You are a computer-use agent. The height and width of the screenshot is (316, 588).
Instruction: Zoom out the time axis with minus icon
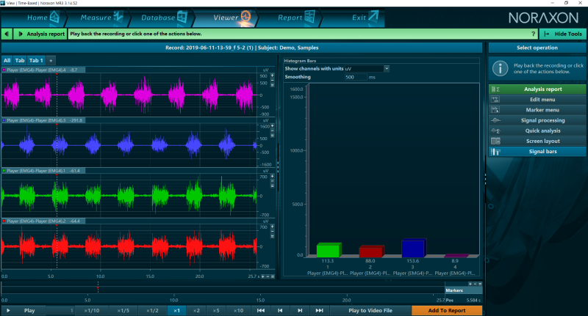pos(268,276)
